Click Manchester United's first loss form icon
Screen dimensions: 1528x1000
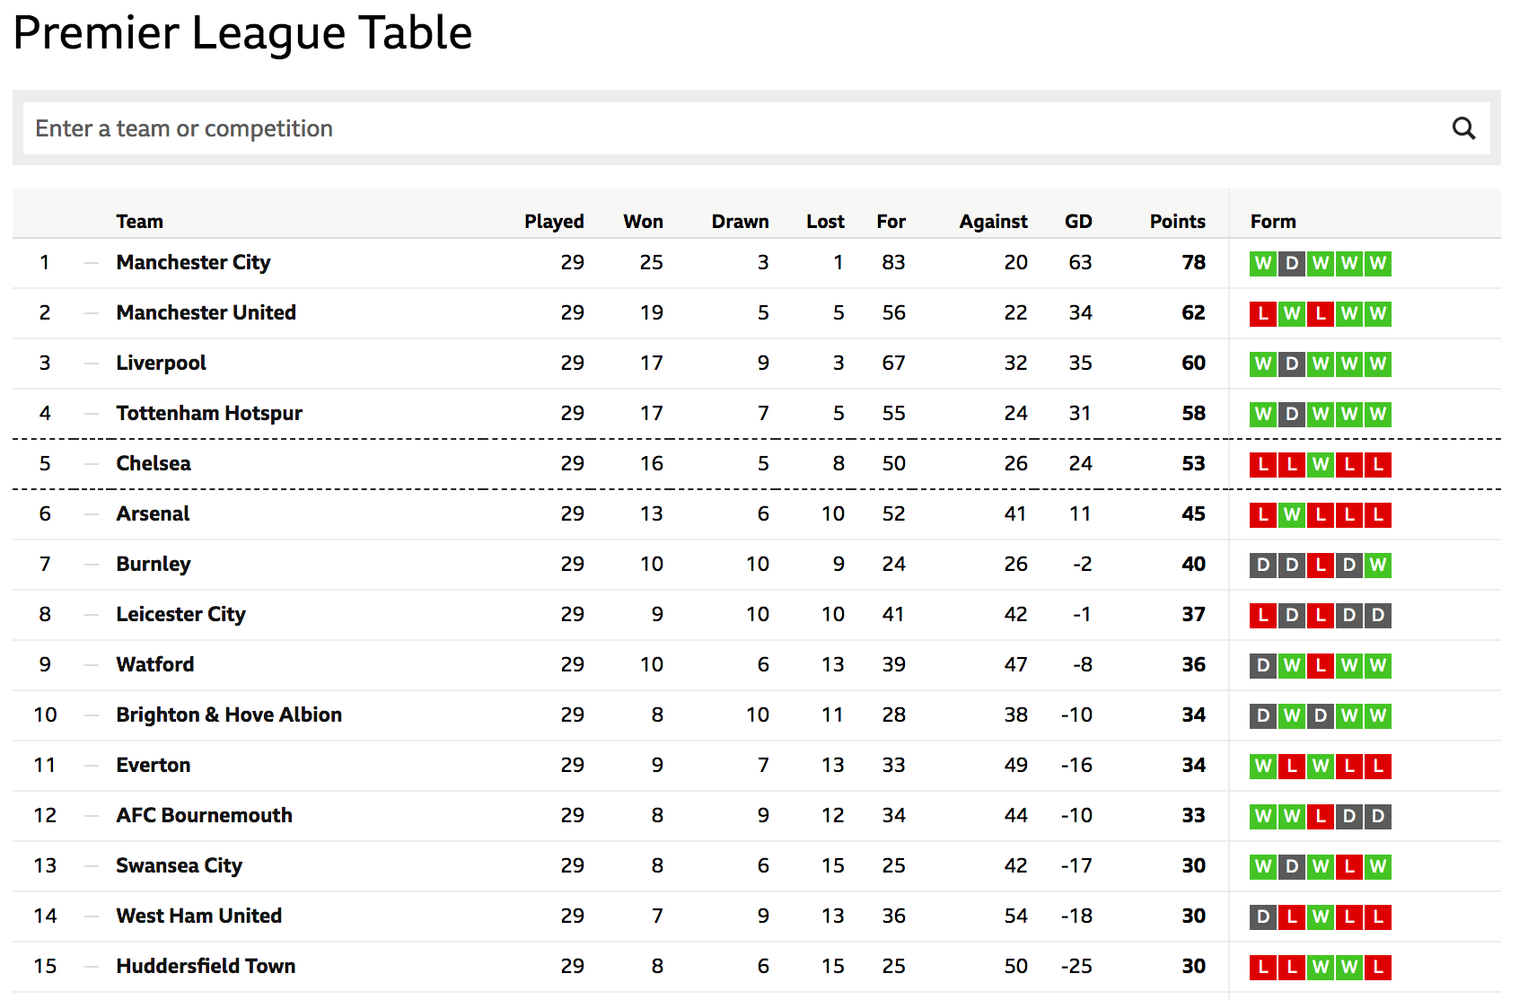tap(1263, 313)
